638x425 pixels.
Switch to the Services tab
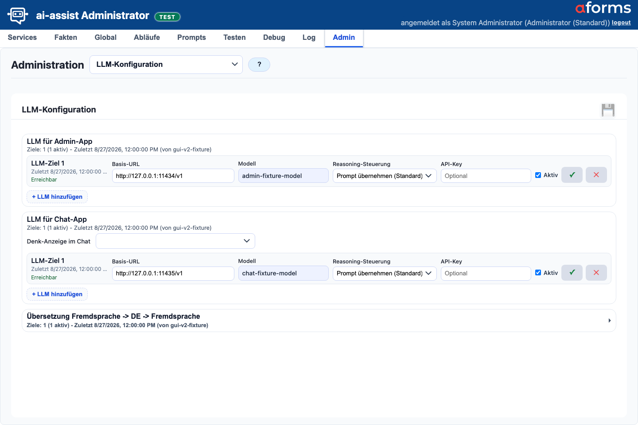coord(22,38)
